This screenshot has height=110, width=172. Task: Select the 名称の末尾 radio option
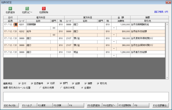tap(61, 88)
